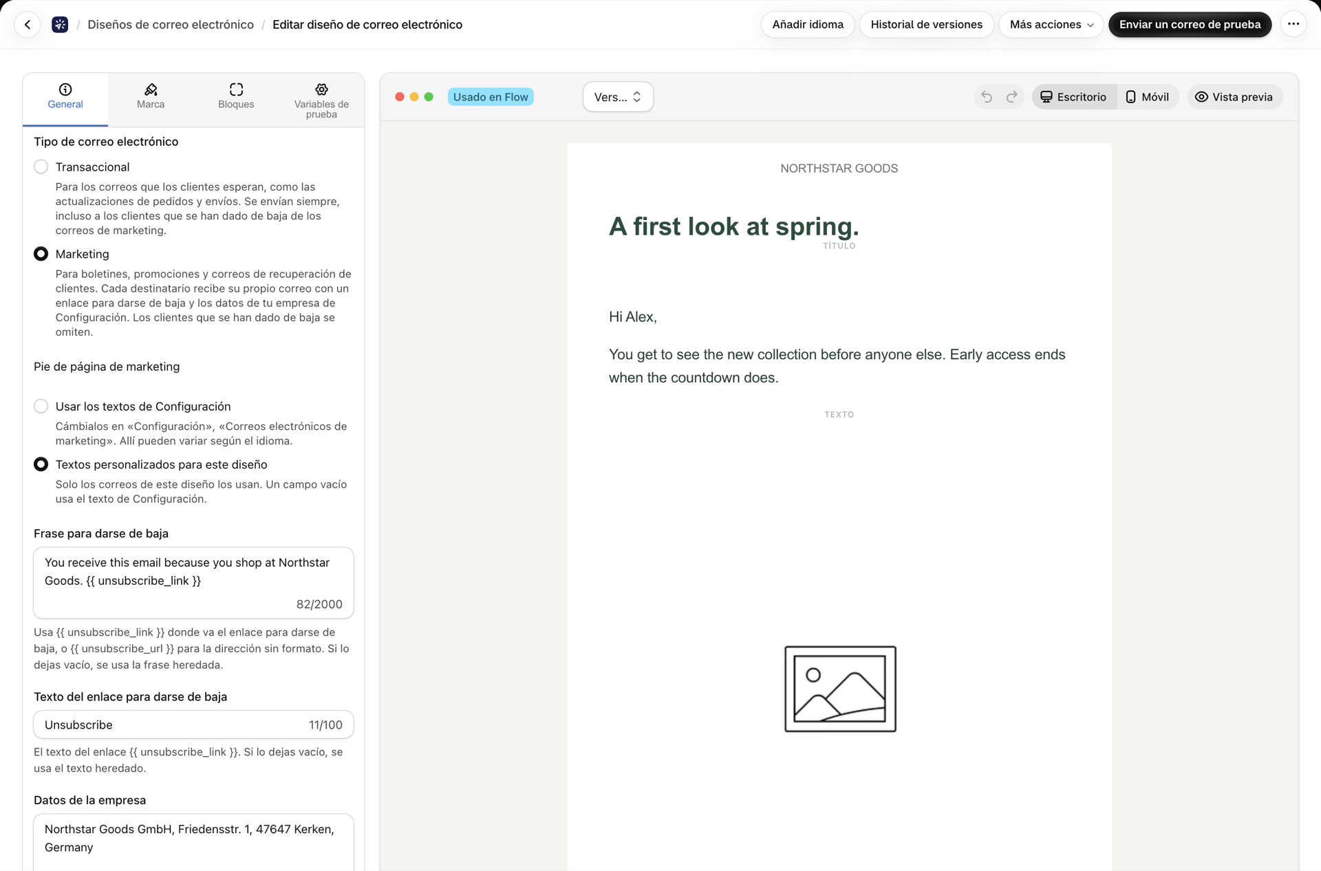The image size is (1321, 871).
Task: Open the Vers... version dropdown
Action: click(x=618, y=97)
